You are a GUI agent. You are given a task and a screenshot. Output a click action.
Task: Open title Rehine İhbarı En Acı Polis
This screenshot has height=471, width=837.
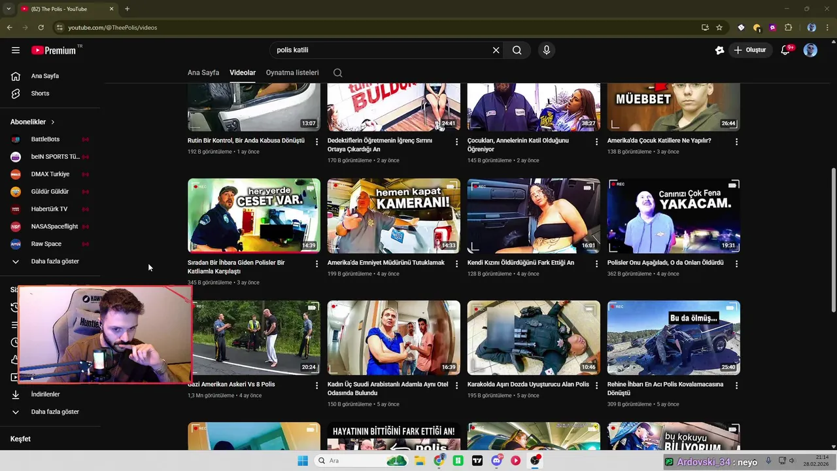[665, 389]
